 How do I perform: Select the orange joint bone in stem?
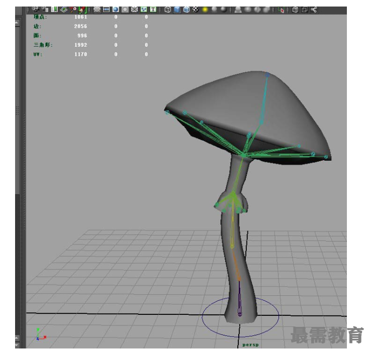coord(236,264)
